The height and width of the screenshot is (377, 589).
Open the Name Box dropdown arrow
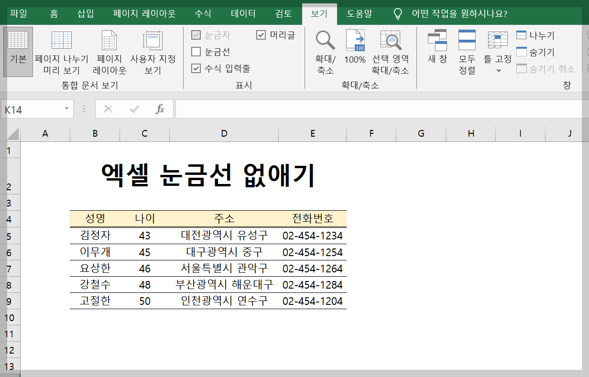(x=66, y=108)
